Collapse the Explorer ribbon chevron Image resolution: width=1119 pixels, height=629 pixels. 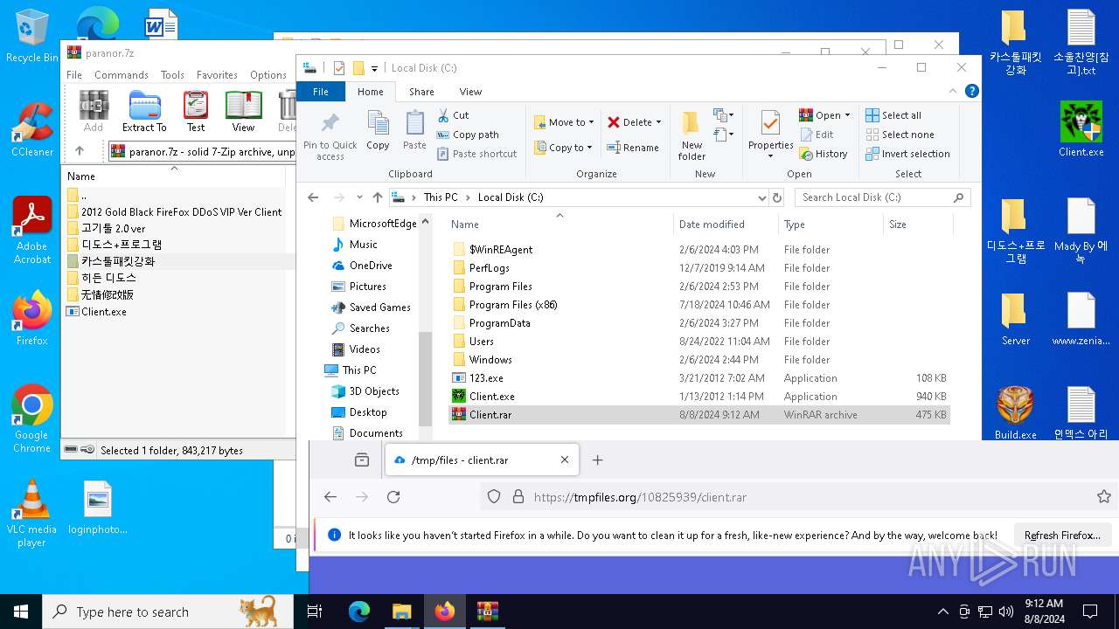(953, 91)
